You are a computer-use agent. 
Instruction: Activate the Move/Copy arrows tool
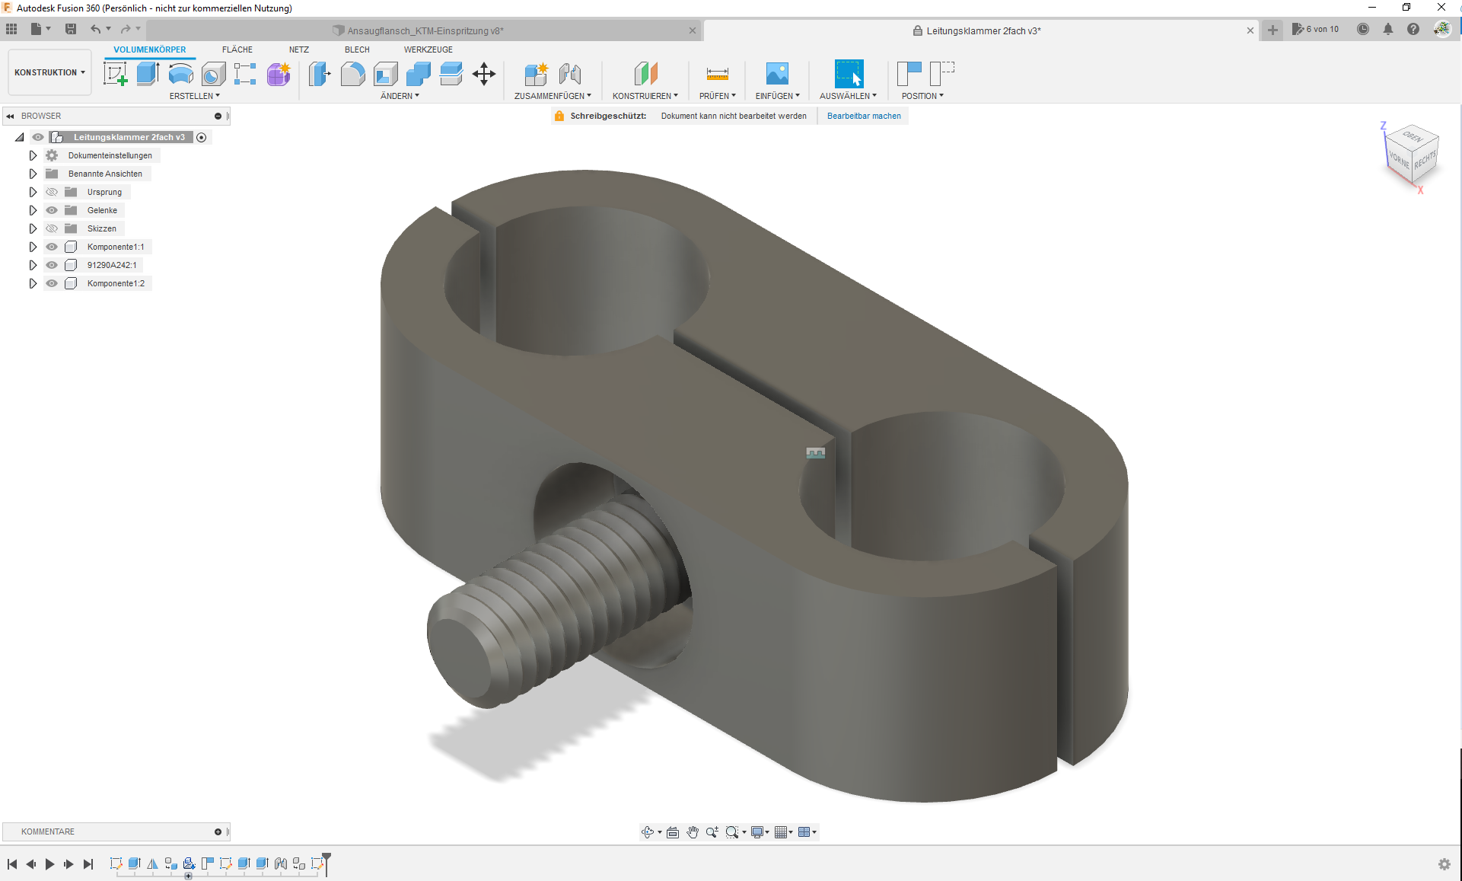click(x=484, y=74)
